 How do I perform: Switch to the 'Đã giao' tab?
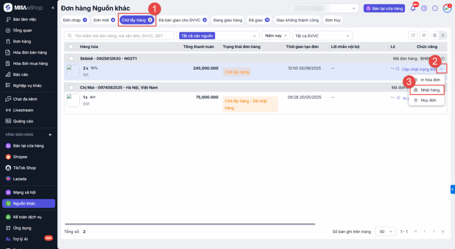click(x=259, y=20)
